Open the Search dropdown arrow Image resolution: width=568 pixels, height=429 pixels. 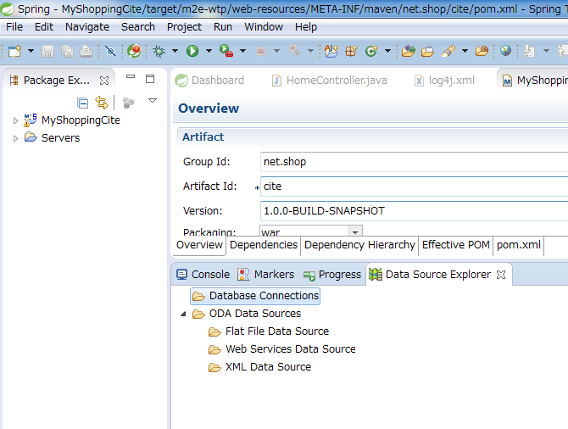pos(465,51)
